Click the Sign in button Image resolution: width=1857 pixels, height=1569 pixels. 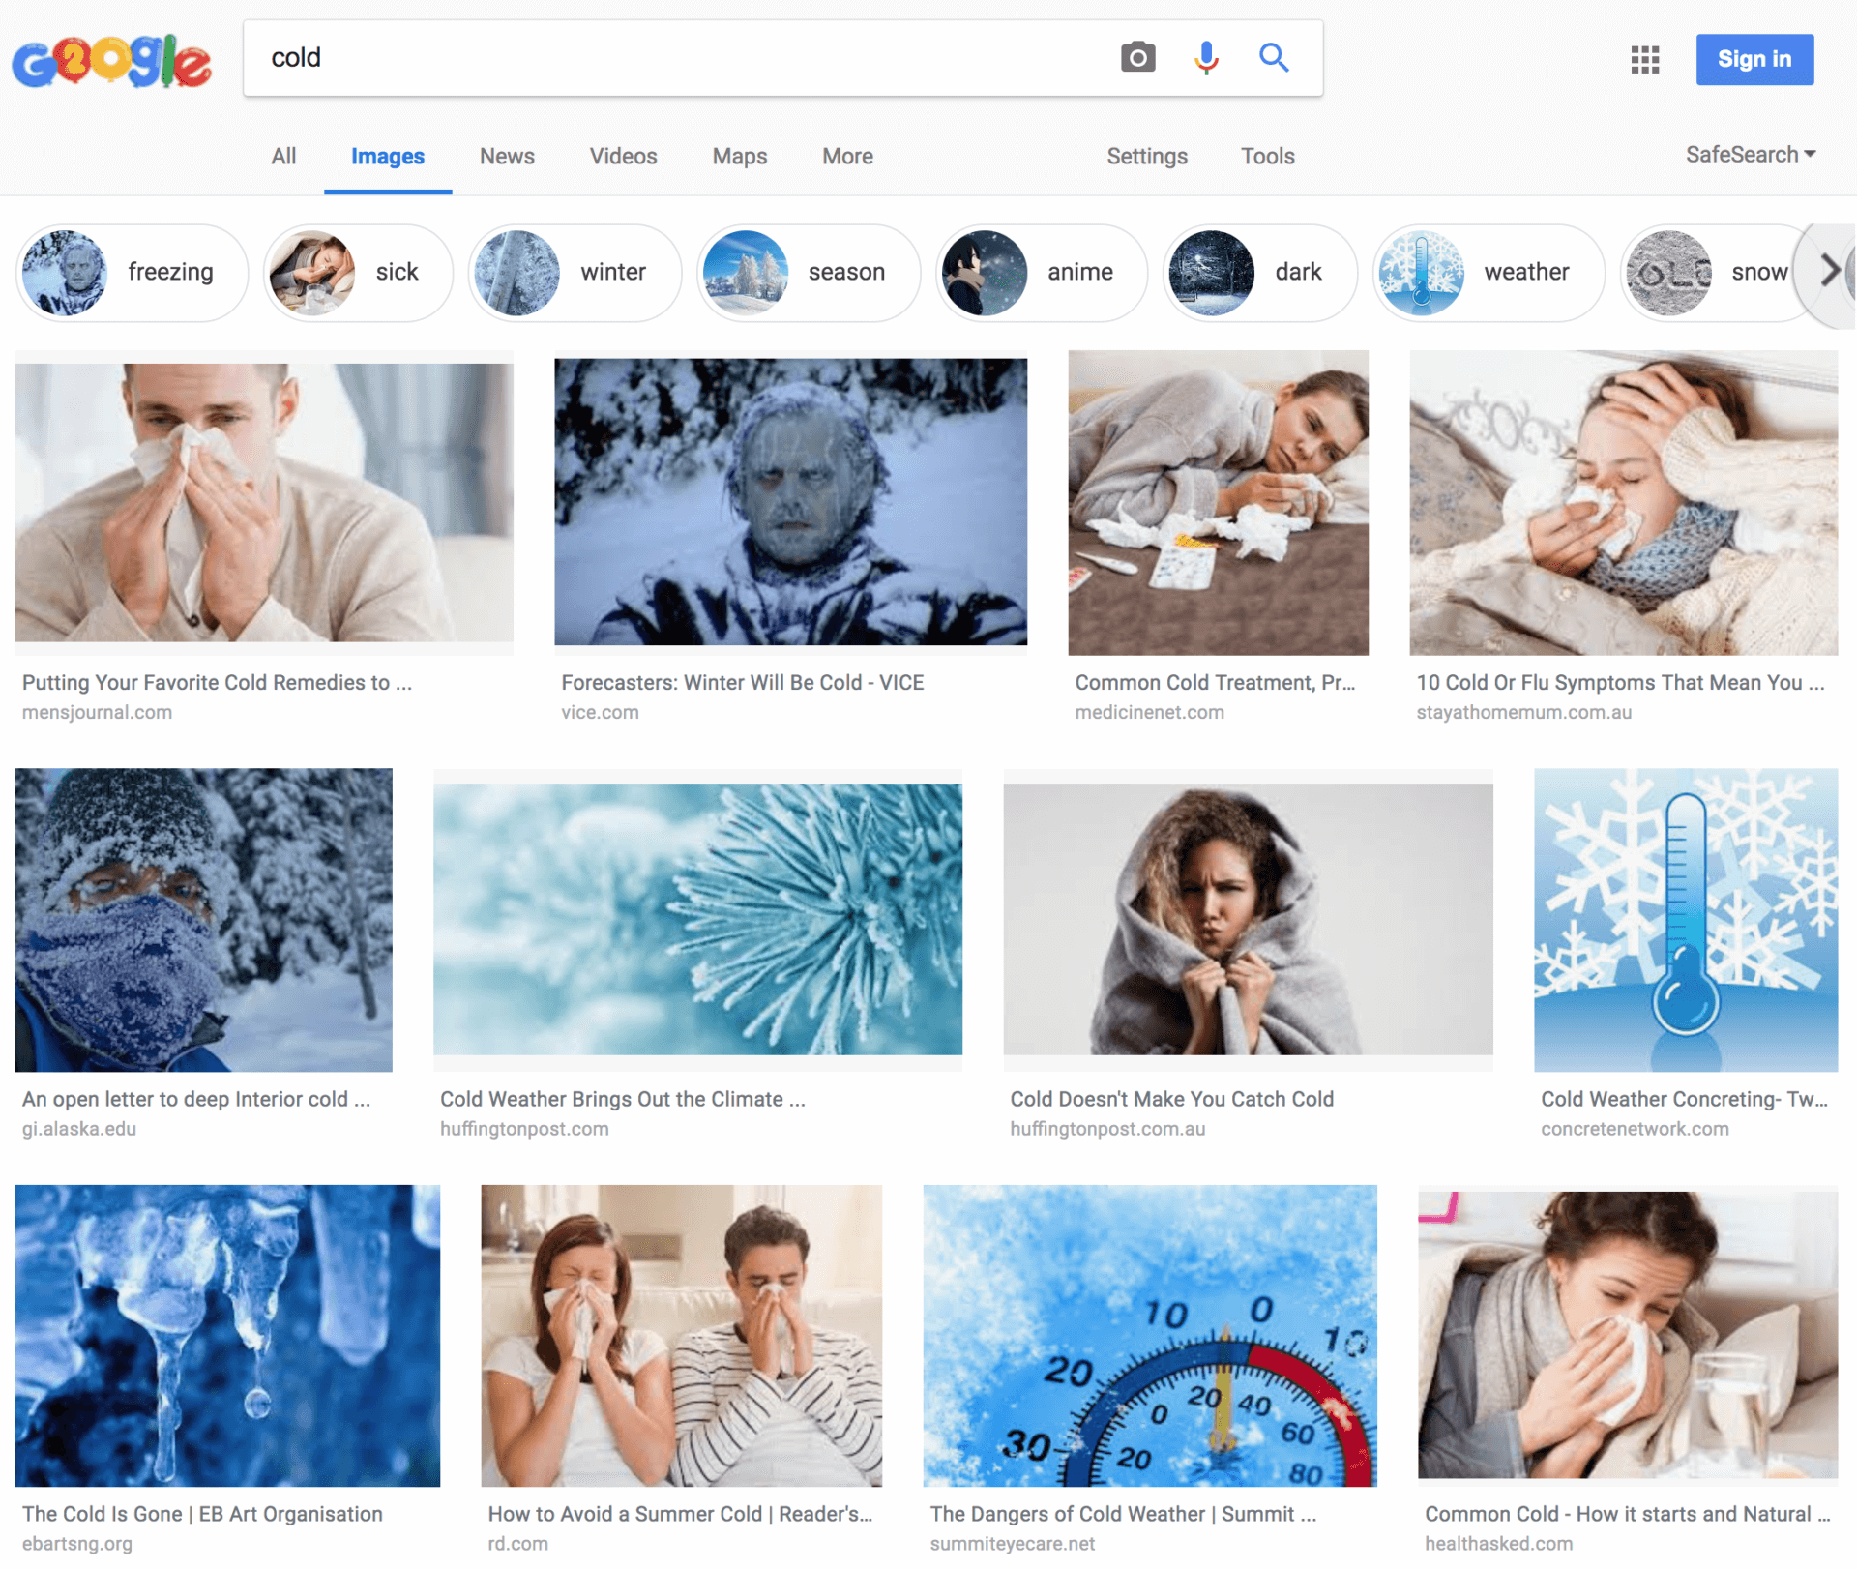1754,59
